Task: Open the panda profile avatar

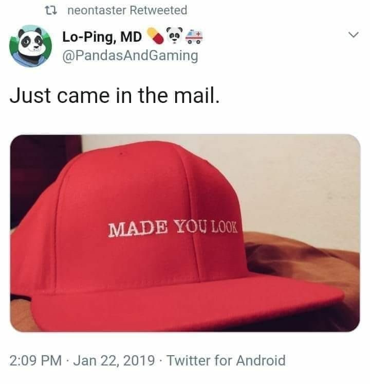Action: (x=30, y=45)
